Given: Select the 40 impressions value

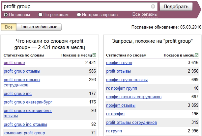Looking at the screenshot, I should click(x=196, y=88).
